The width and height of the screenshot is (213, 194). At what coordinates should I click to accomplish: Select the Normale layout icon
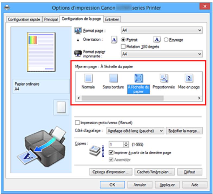pos(88,78)
